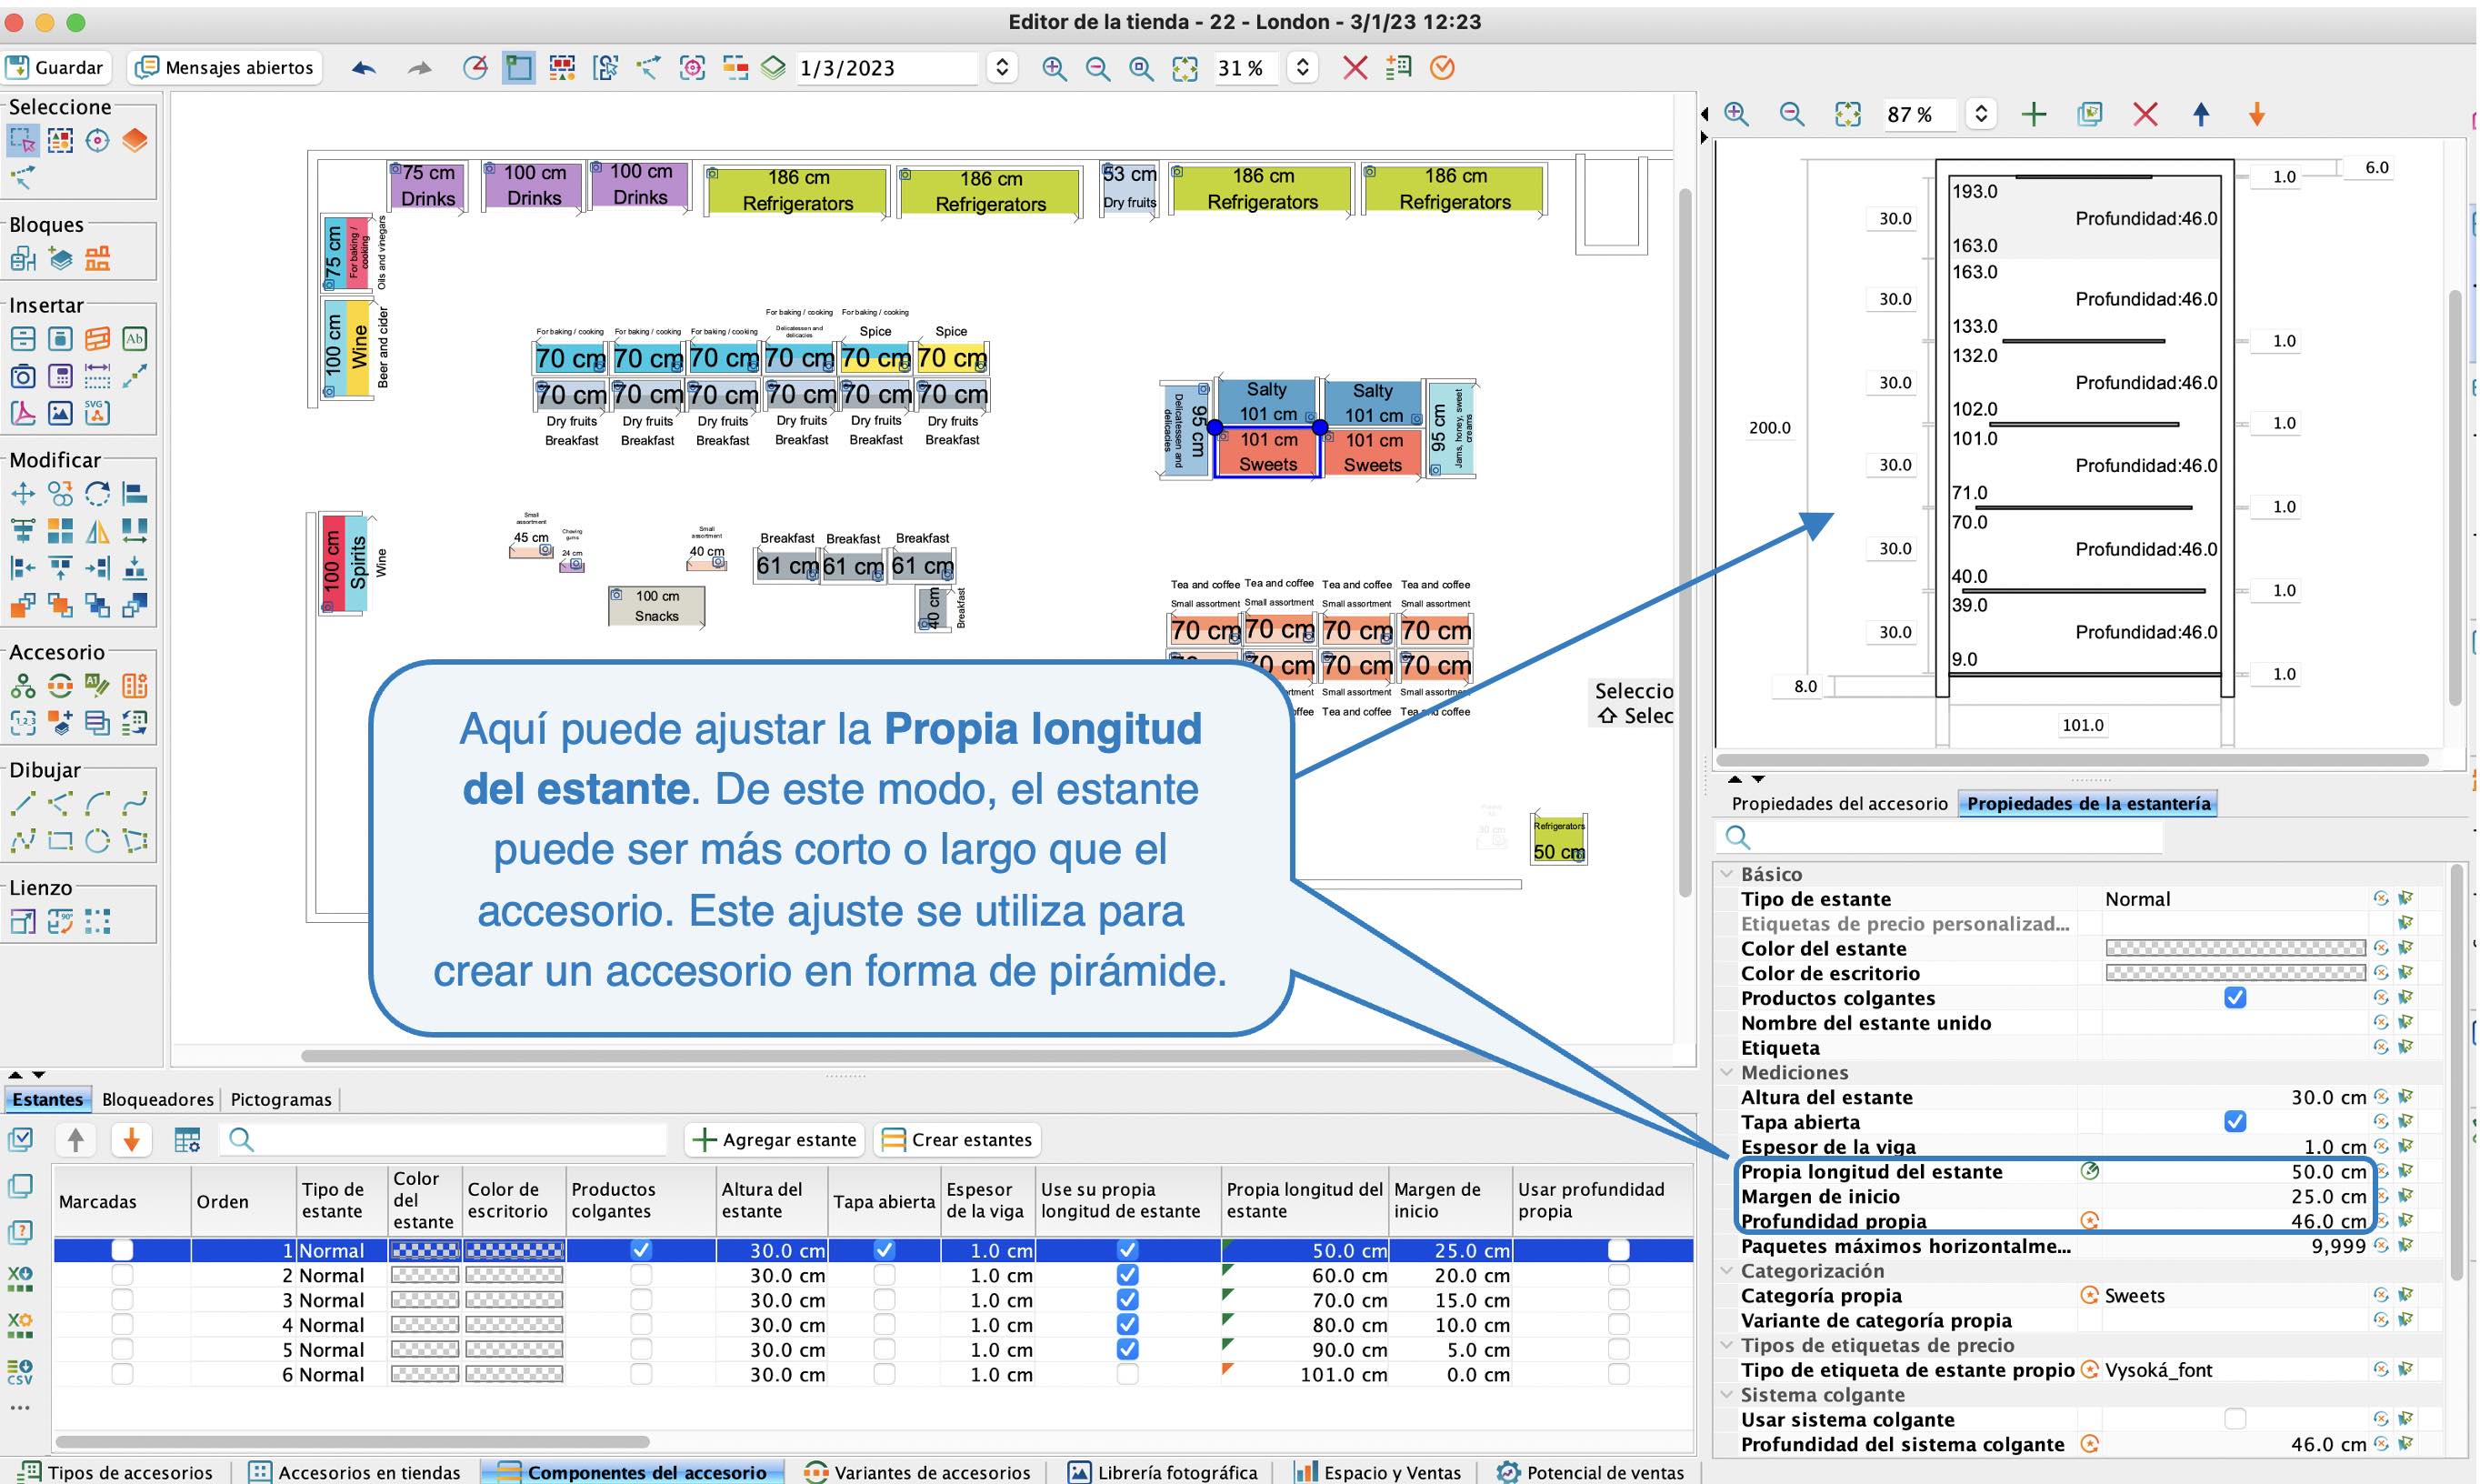This screenshot has width=2480, height=1484.
Task: Open Potencial de ventas bottom tab
Action: (x=1590, y=1472)
